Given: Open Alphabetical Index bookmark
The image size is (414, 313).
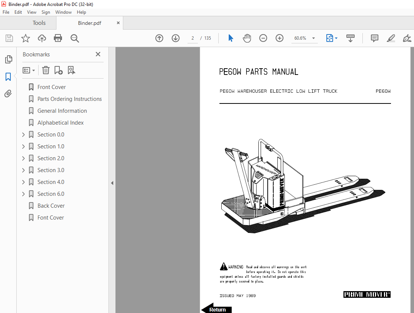Looking at the screenshot, I should 61,123.
